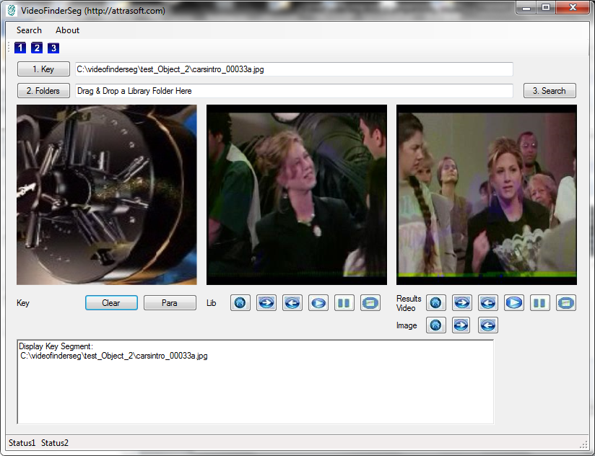Click the 1. Key button
Viewport: 595px width, 456px height.
pos(43,69)
